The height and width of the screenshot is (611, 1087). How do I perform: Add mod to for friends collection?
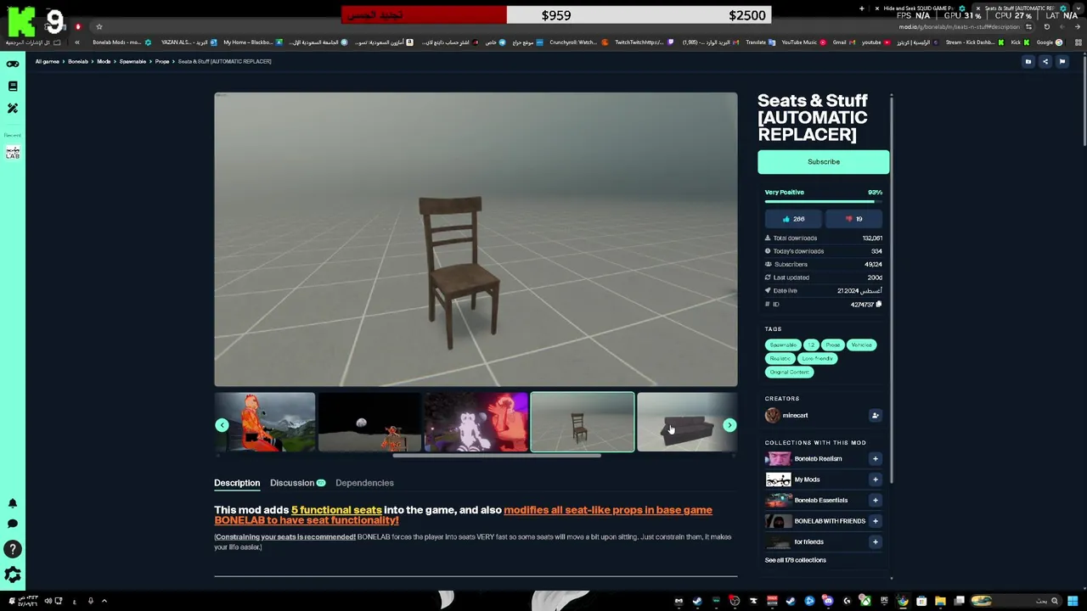[875, 541]
